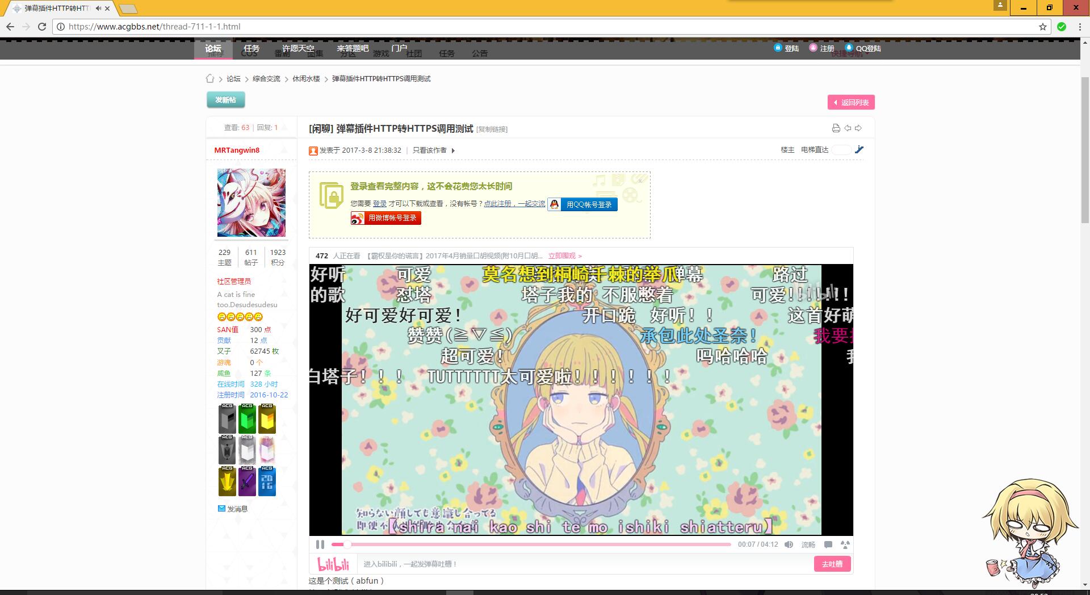This screenshot has width=1090, height=595.
Task: Click the yellow cube medal badge
Action: coord(267,418)
